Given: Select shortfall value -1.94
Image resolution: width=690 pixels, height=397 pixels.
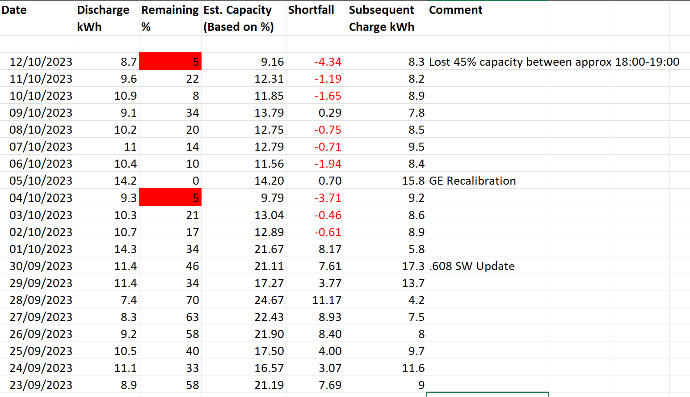Looking at the screenshot, I should (x=316, y=164).
